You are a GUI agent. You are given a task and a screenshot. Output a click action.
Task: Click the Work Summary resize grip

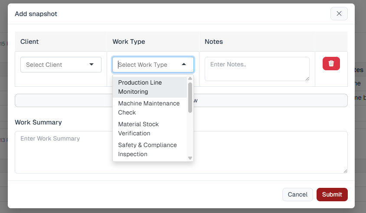pos(345,171)
